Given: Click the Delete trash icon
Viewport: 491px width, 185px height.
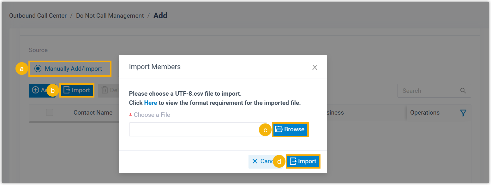Looking at the screenshot, I should (105, 91).
